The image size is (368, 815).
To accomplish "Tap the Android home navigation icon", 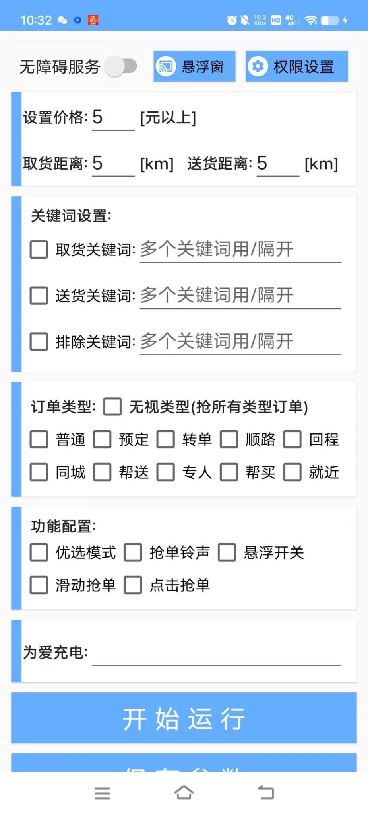I will point(184,793).
